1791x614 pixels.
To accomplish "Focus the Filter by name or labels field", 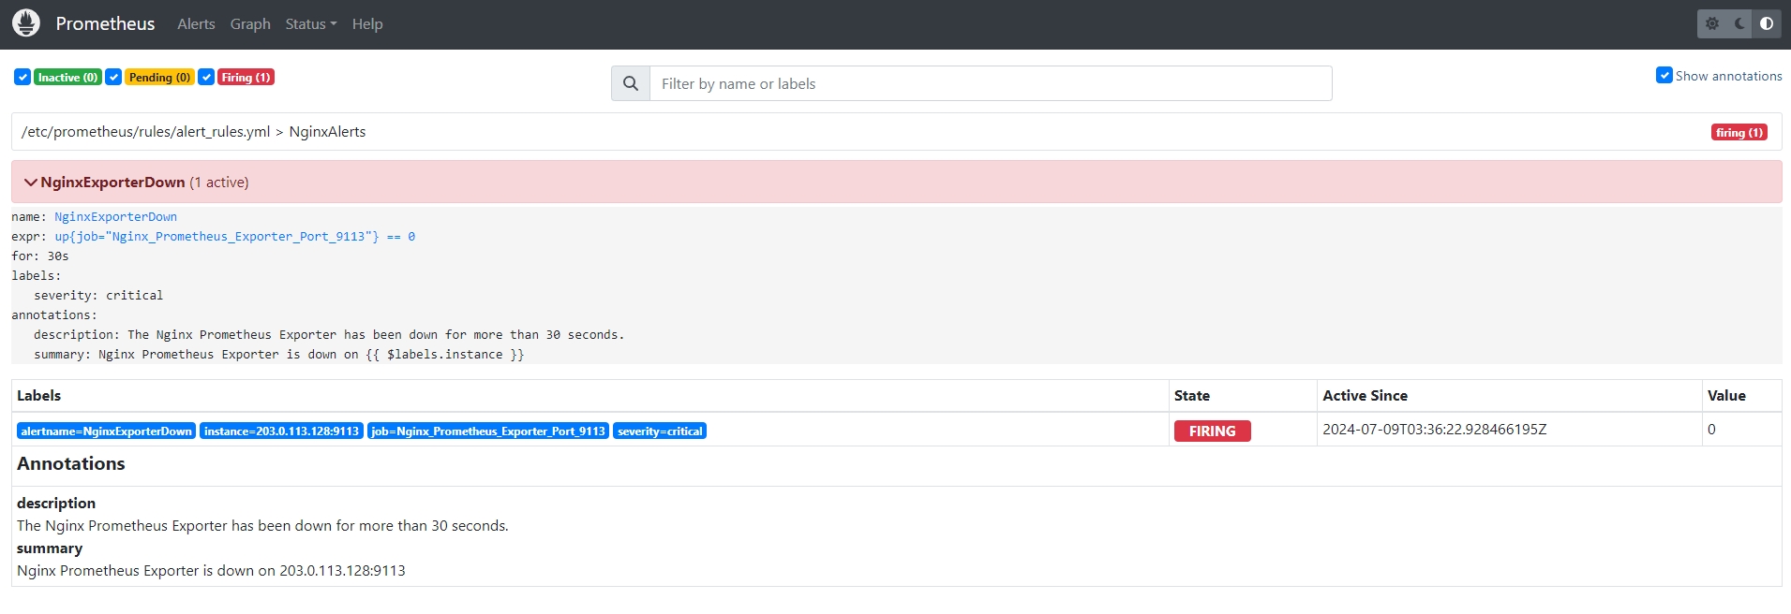I will point(990,83).
